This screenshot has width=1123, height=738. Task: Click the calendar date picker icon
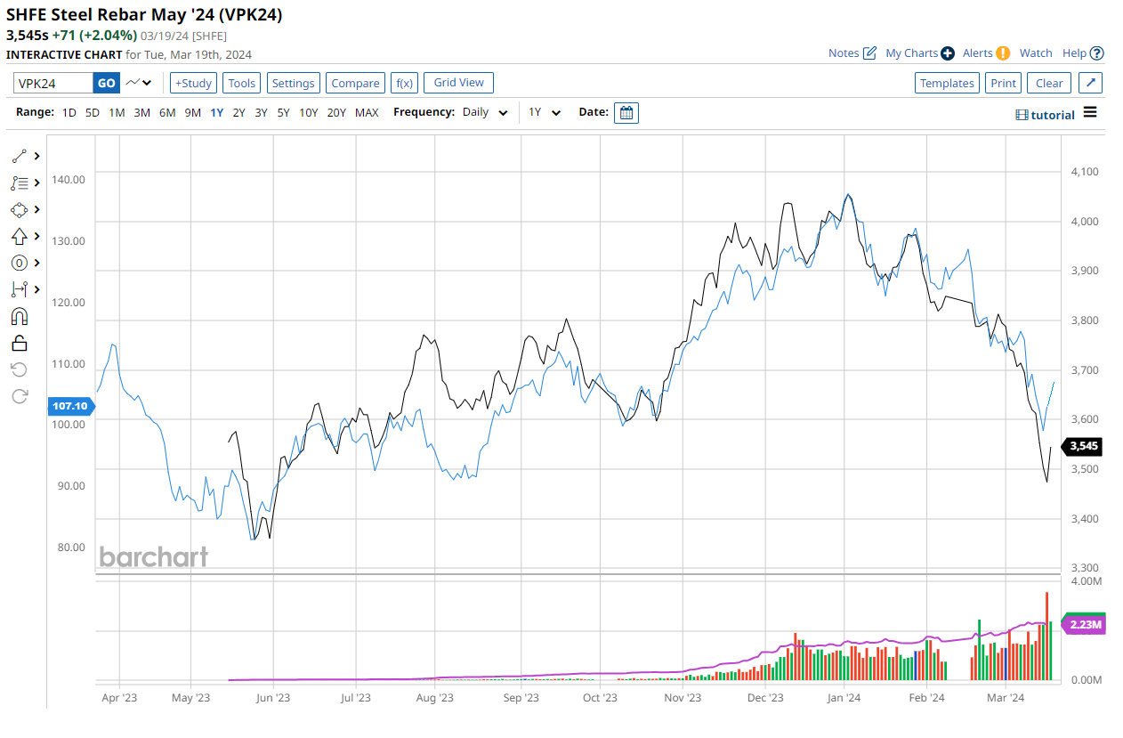[x=626, y=113]
